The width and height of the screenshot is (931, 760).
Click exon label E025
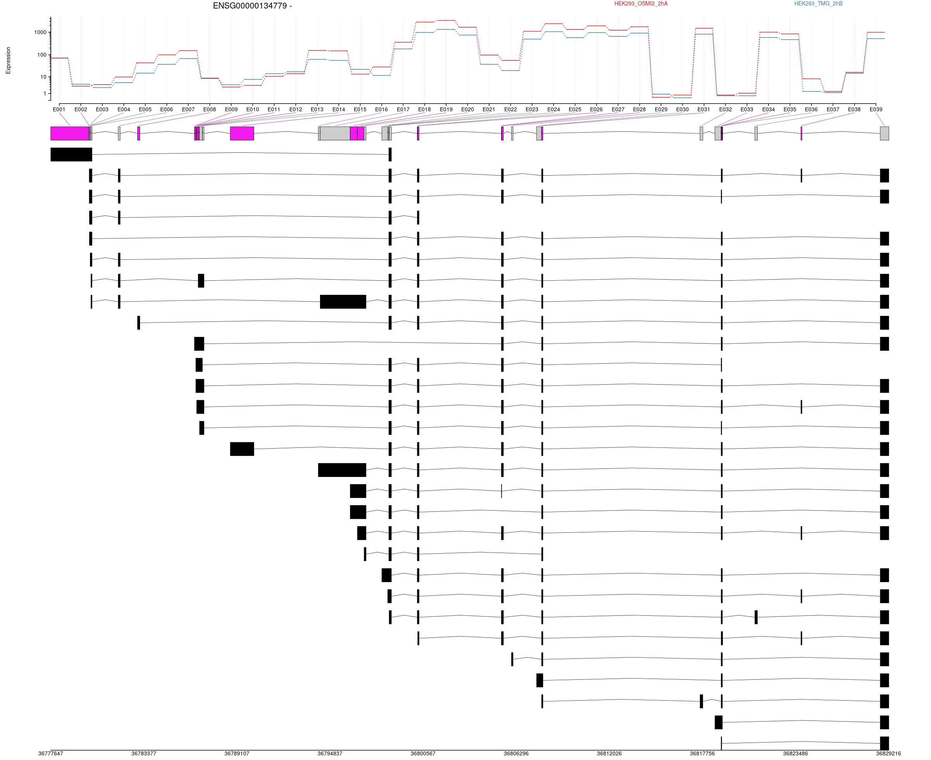tap(575, 109)
